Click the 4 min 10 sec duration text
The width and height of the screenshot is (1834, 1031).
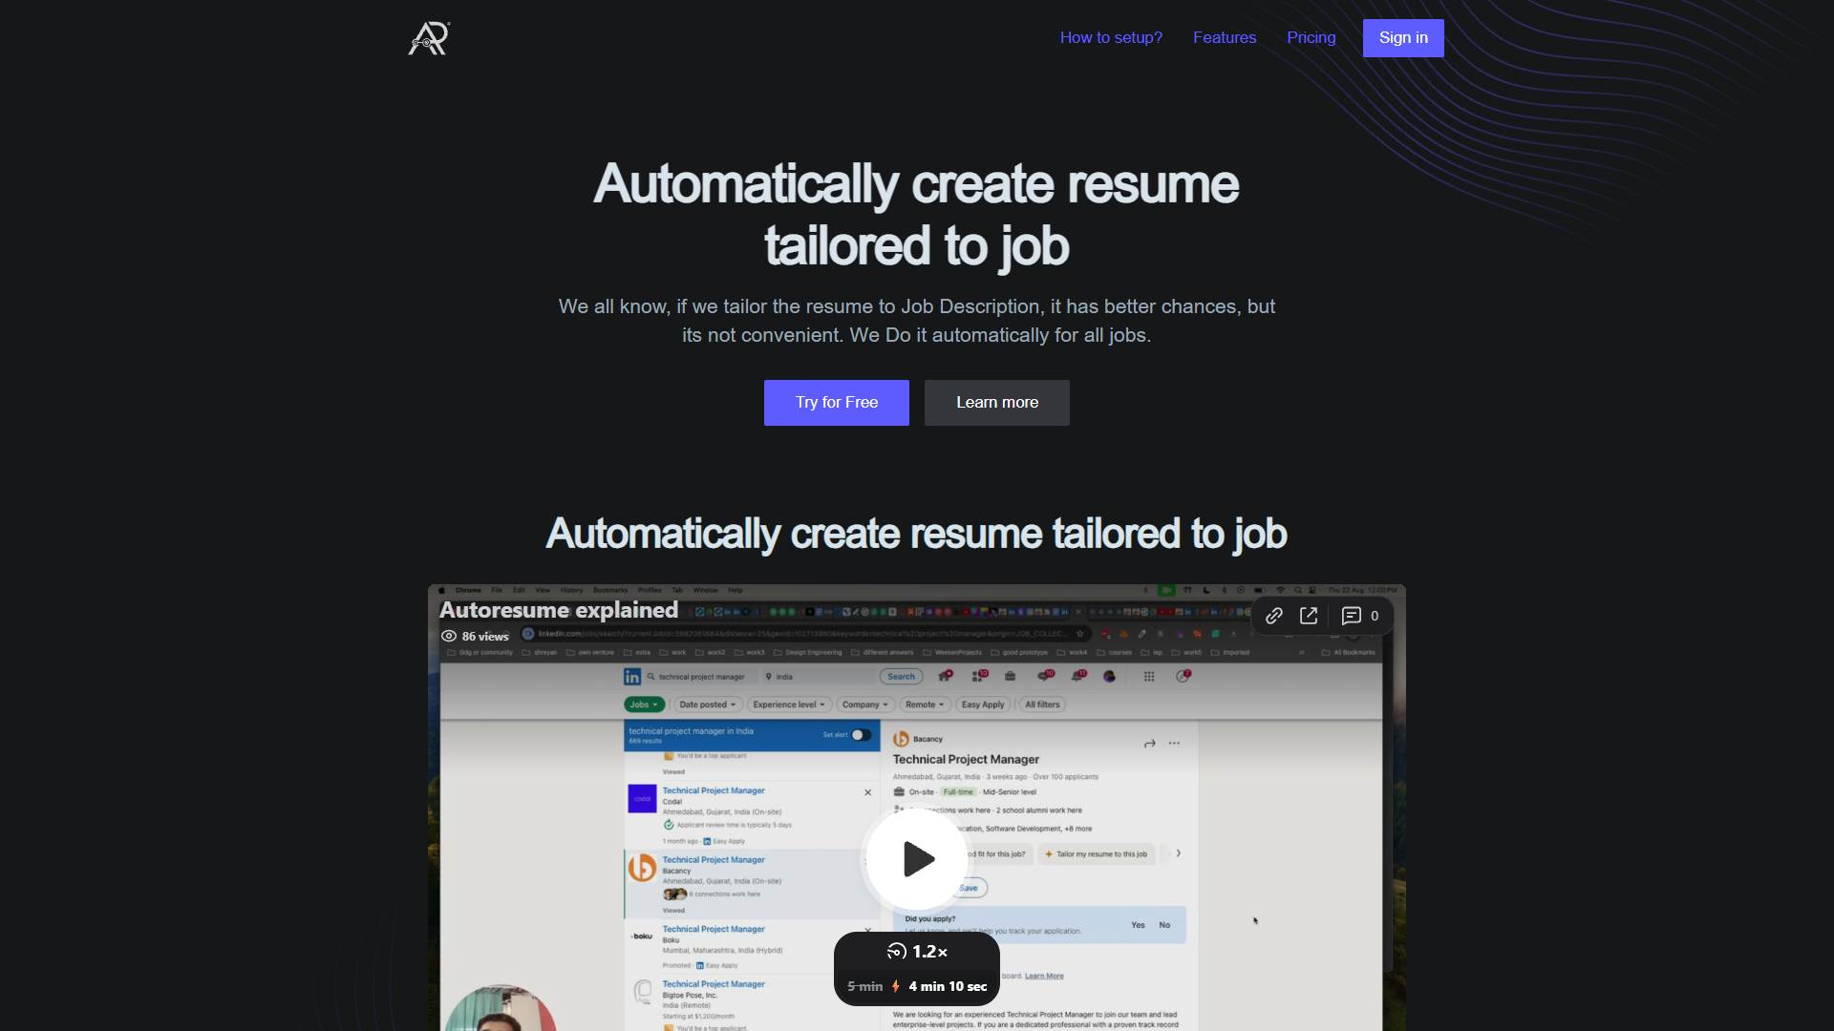click(948, 986)
